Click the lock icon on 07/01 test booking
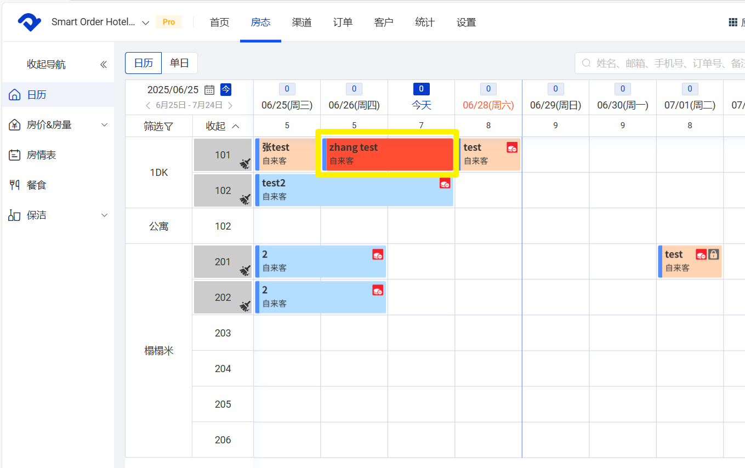This screenshot has width=745, height=468. [x=713, y=254]
